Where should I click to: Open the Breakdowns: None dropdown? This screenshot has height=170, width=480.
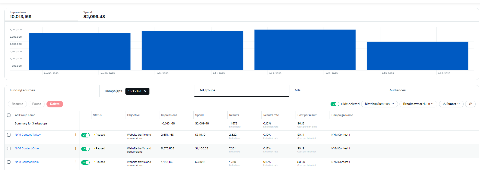tap(418, 104)
